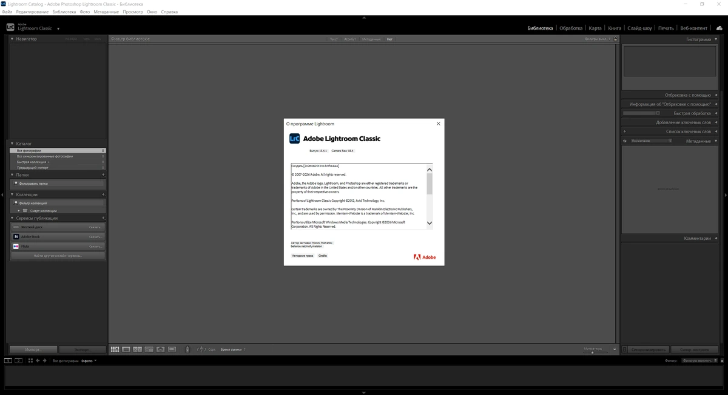Viewport: 728px width, 395px height.
Task: Click the cloud sync status icon
Action: pyautogui.click(x=720, y=28)
